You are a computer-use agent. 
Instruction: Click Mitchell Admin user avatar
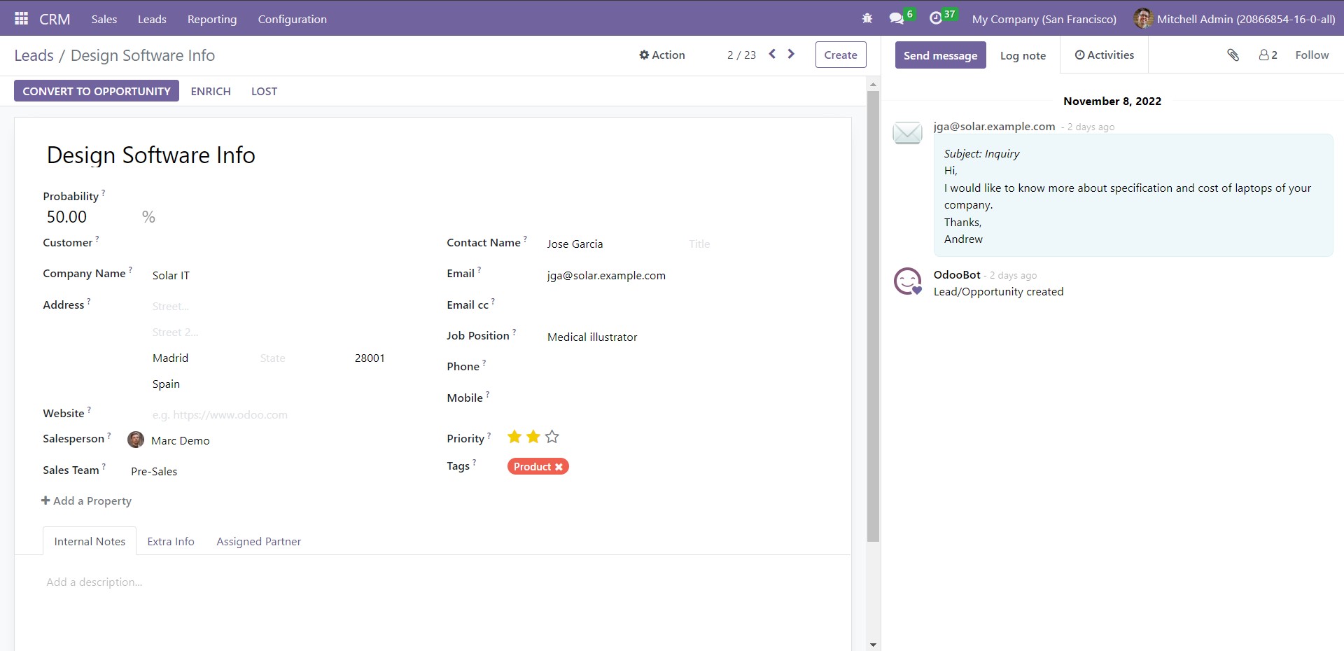coord(1143,19)
